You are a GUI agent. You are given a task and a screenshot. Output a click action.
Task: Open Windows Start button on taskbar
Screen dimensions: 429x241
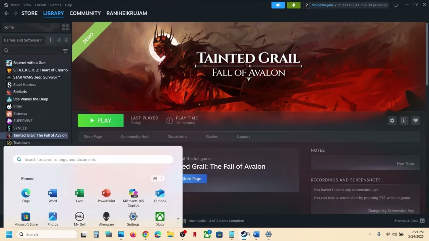(9, 234)
